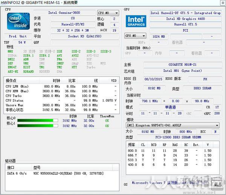The width and height of the screenshot is (226, 195).
Task: Click the Intel Inside CPU logo
Action: [18, 21]
